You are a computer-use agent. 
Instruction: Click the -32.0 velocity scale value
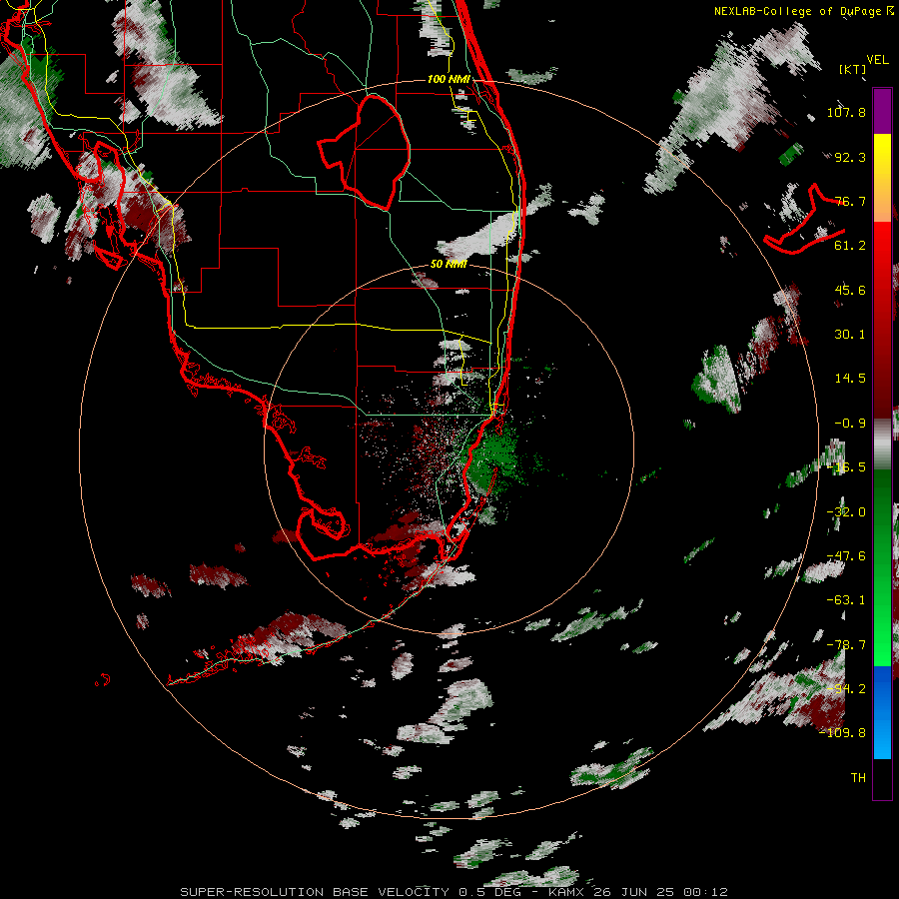846,512
